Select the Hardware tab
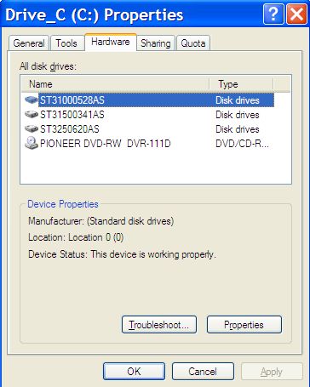 (x=111, y=42)
